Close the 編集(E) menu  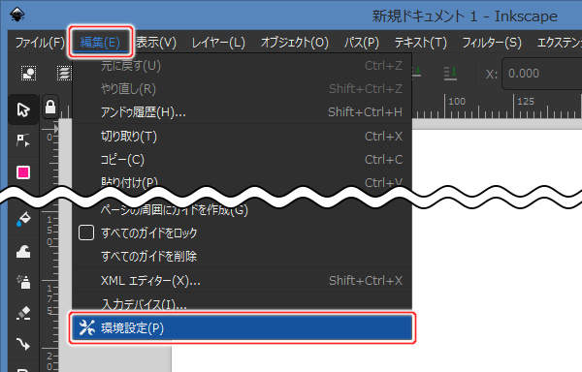pos(100,43)
